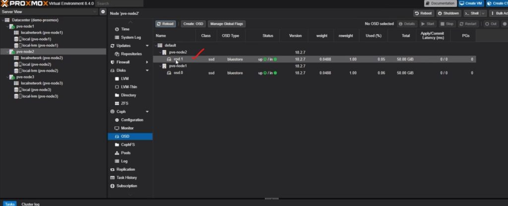Viewport: 508px width, 206px height.
Task: Open the Time menu item
Action: click(125, 29)
